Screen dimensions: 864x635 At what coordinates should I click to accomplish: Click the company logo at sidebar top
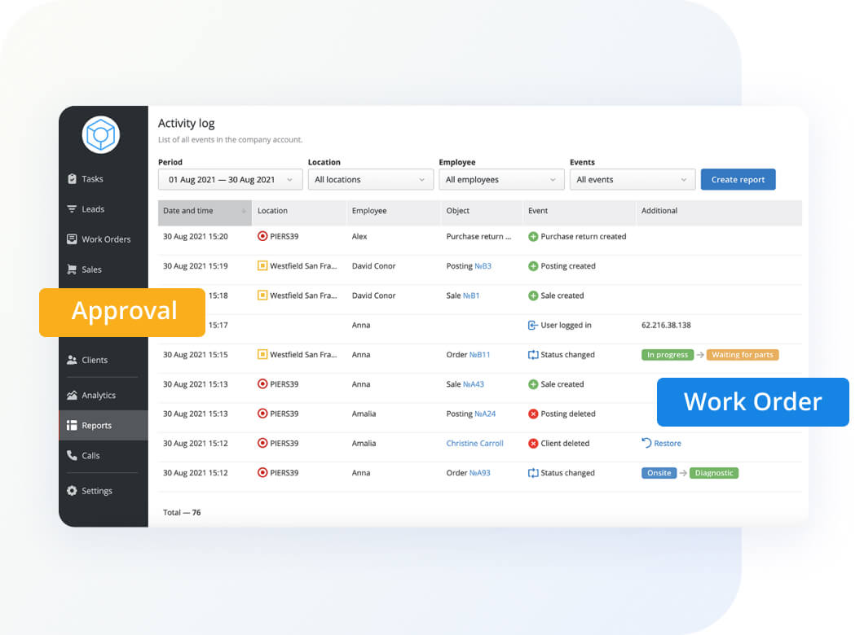(100, 135)
